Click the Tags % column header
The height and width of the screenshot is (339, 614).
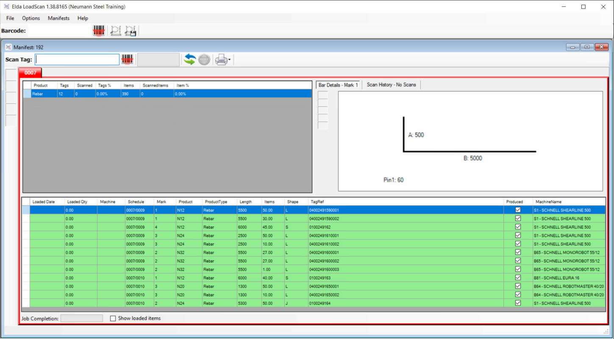point(108,85)
